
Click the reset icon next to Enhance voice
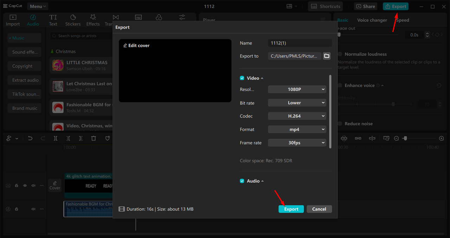(439, 85)
